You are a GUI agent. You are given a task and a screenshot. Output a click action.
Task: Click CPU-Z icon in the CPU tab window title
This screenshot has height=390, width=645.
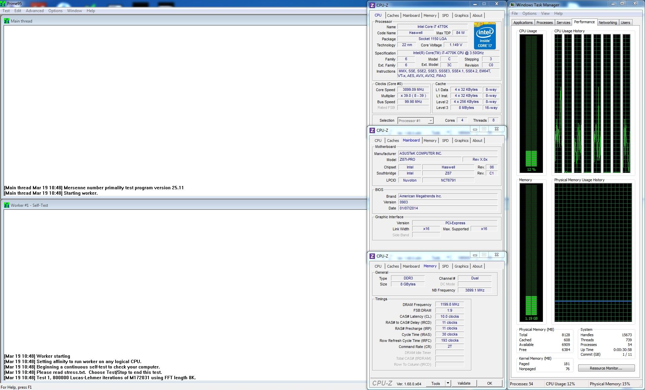[x=372, y=5]
